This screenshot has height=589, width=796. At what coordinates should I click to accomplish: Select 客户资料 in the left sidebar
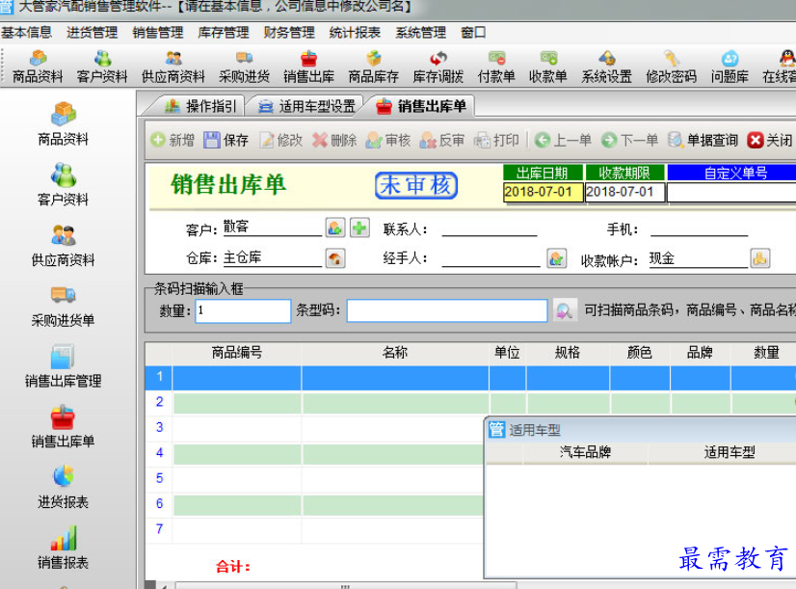click(x=64, y=184)
